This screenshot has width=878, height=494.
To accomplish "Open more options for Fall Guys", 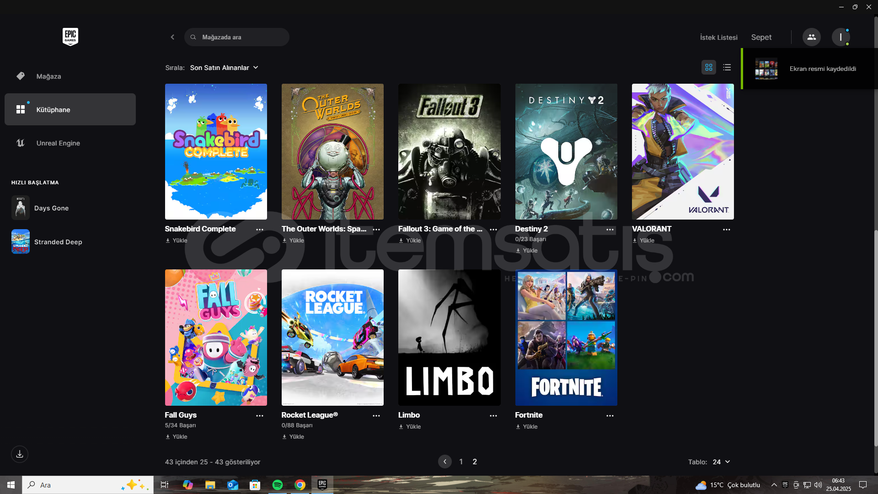I will click(x=260, y=416).
